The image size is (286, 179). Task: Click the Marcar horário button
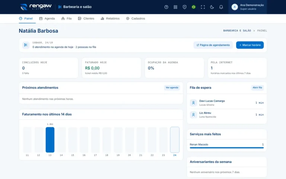click(250, 45)
